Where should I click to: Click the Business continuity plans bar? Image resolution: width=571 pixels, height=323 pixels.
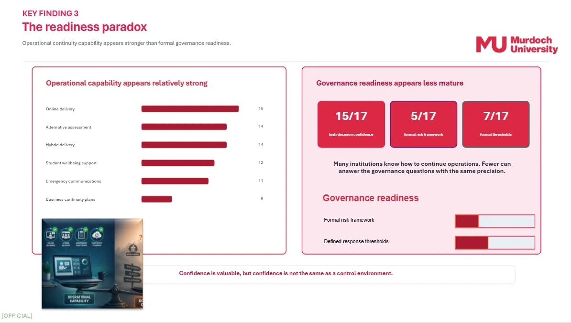click(156, 199)
